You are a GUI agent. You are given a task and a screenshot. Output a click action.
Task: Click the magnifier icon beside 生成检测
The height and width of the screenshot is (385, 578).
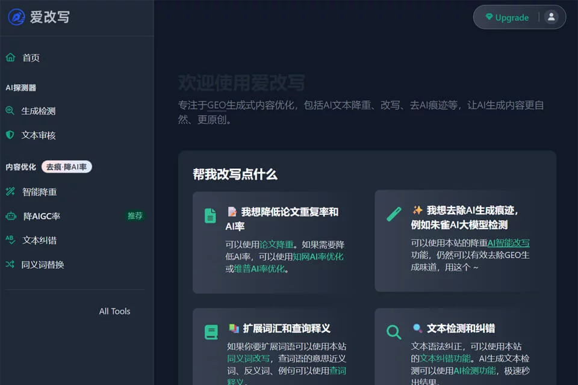point(10,111)
